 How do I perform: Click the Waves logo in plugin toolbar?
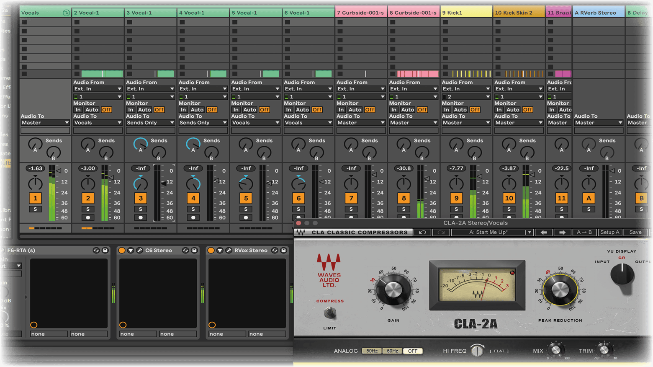coord(300,233)
